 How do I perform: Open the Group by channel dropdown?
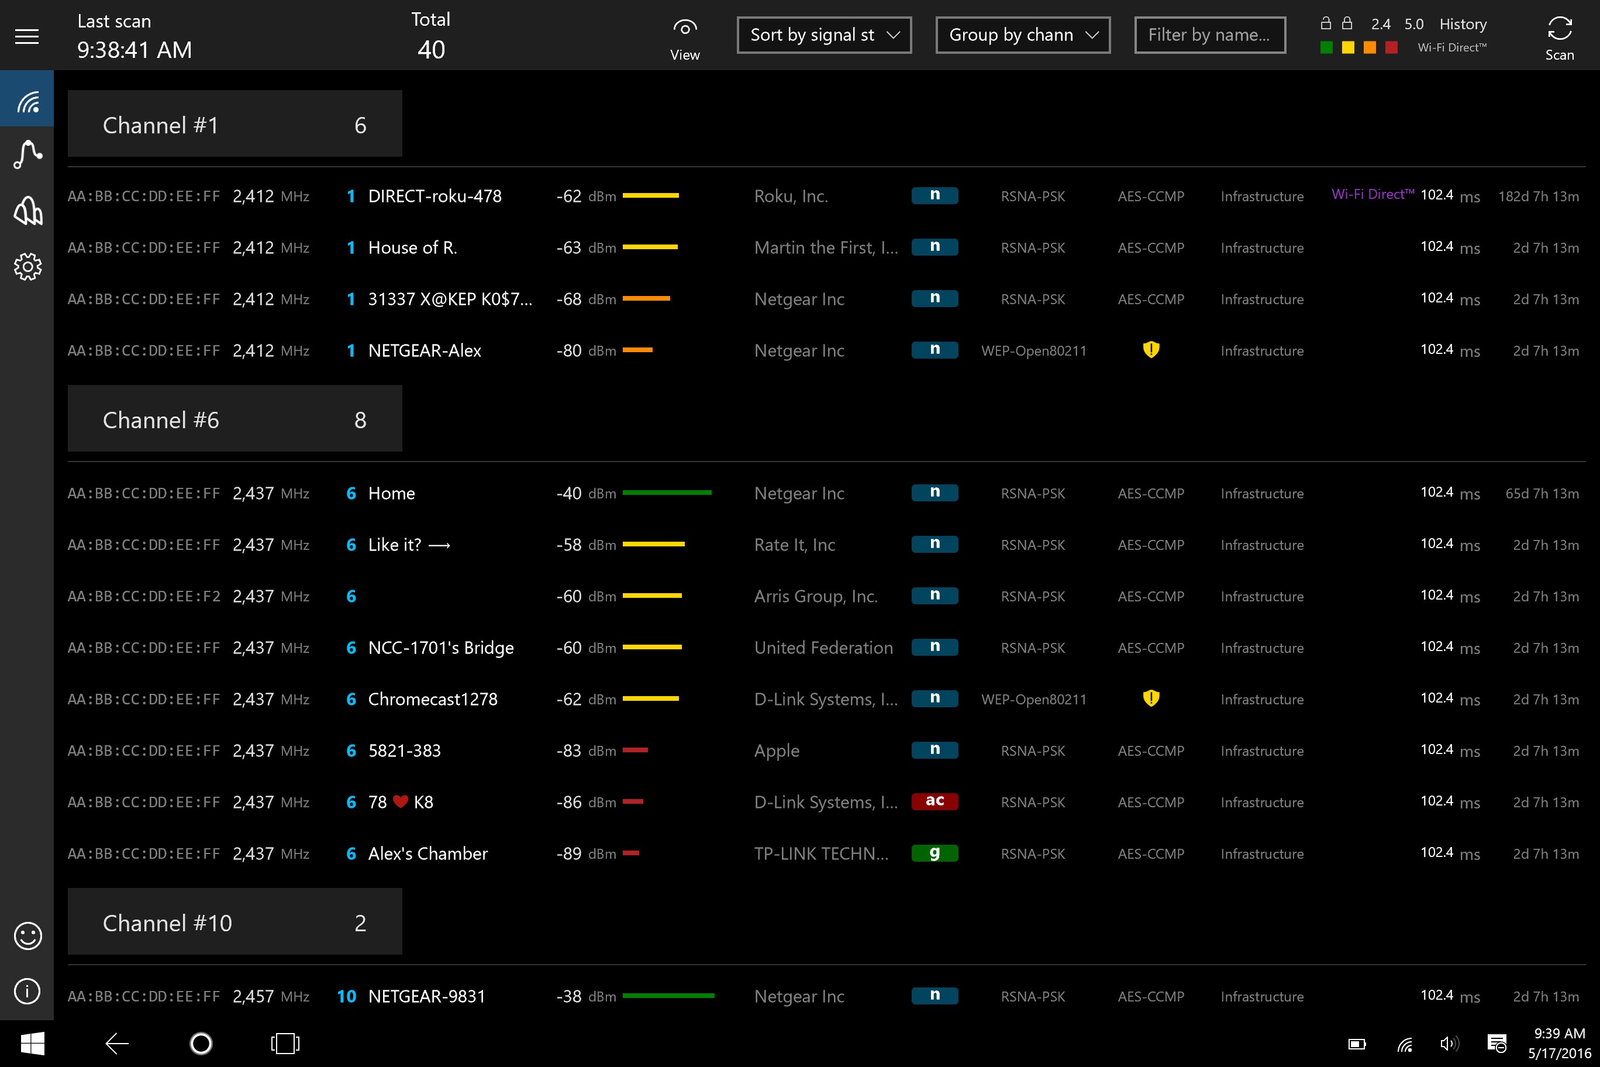coord(1022,35)
